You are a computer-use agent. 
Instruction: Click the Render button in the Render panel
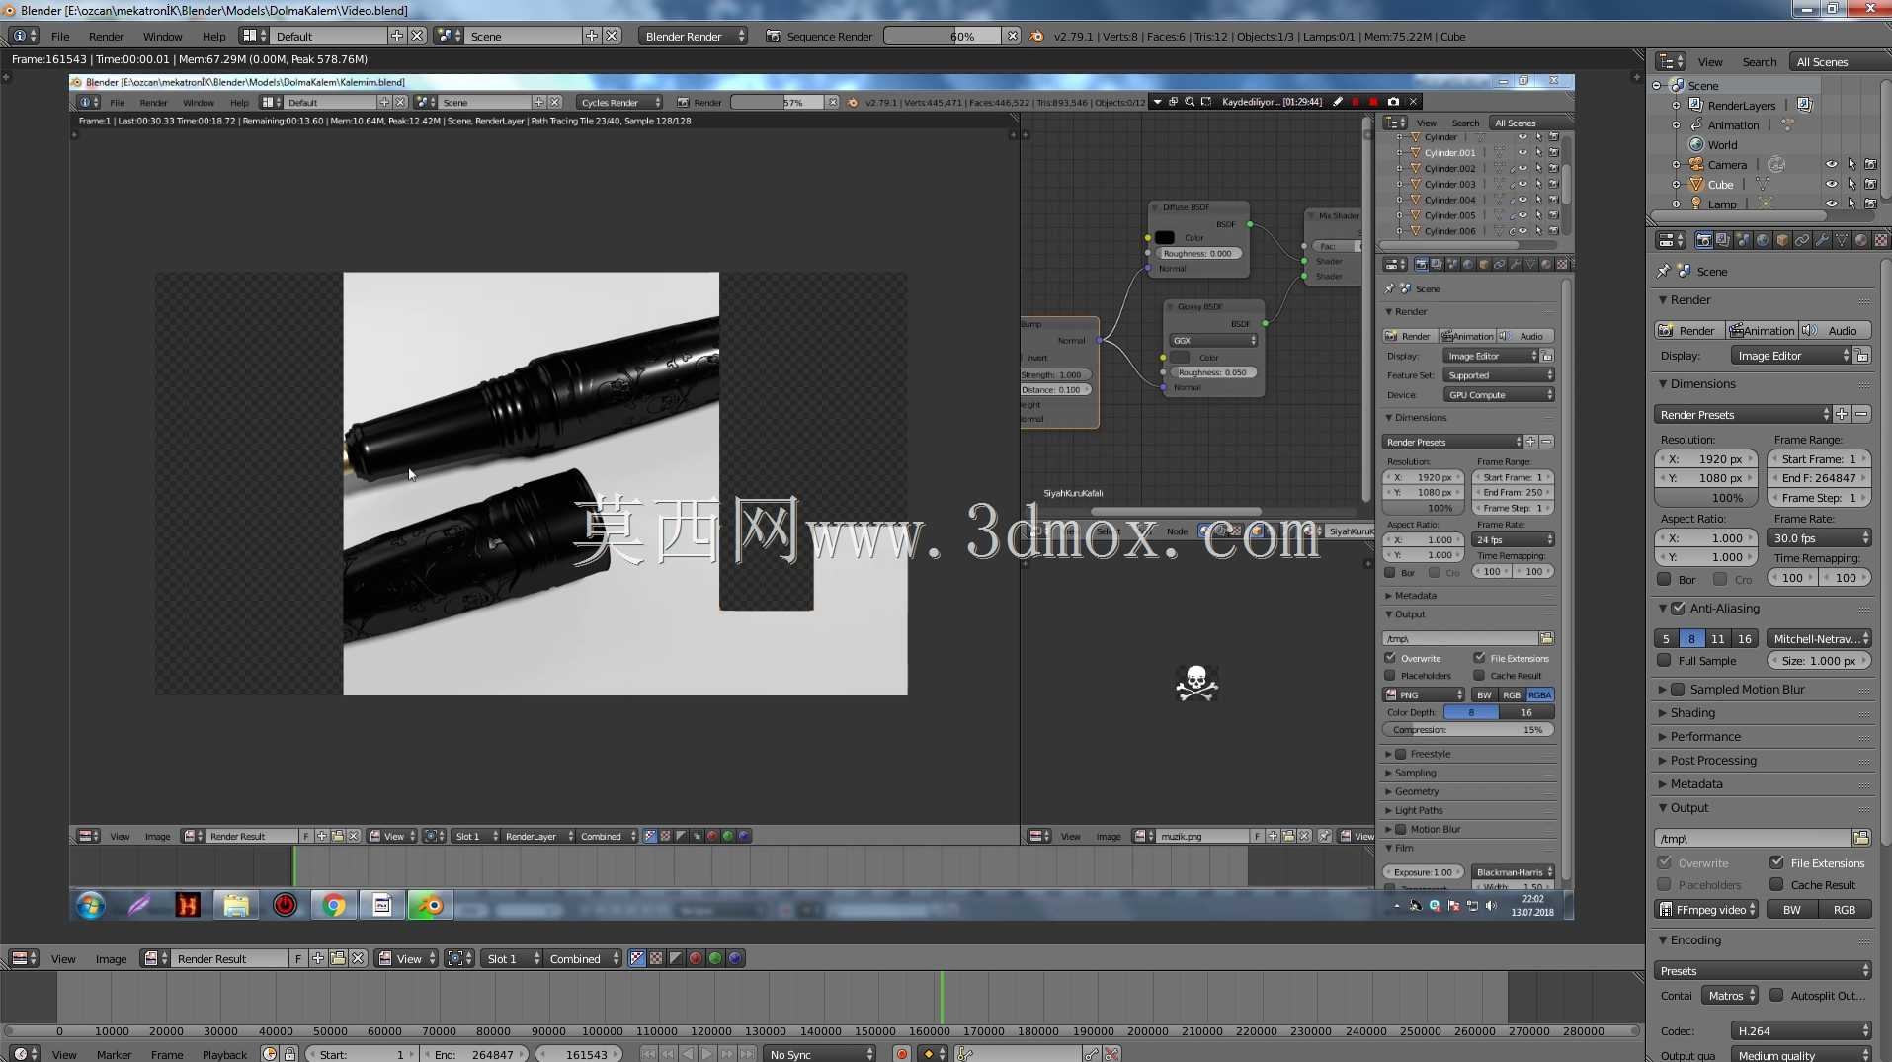pyautogui.click(x=1689, y=331)
